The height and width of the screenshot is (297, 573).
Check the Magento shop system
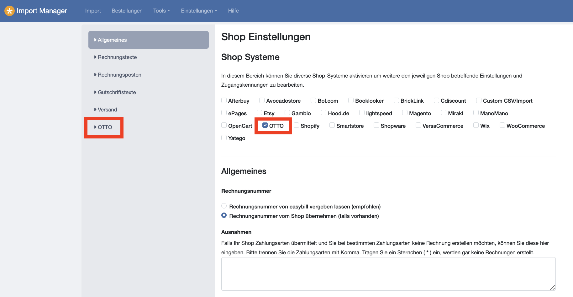pos(405,113)
